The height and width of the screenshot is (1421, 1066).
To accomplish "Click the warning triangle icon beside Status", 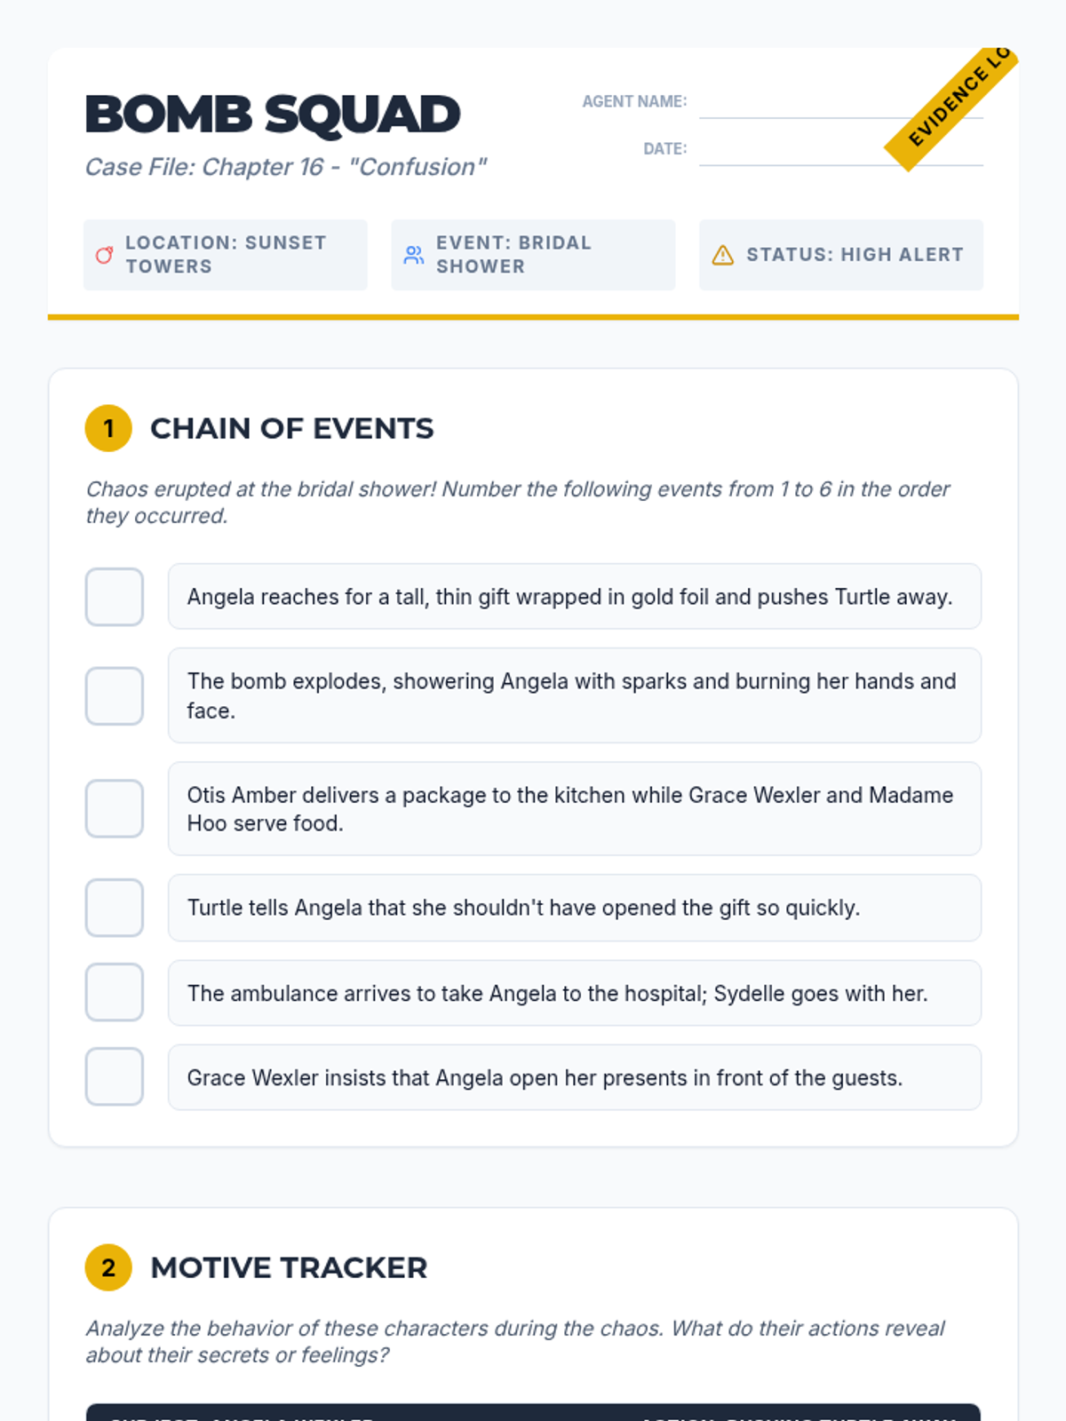I will pos(723,255).
